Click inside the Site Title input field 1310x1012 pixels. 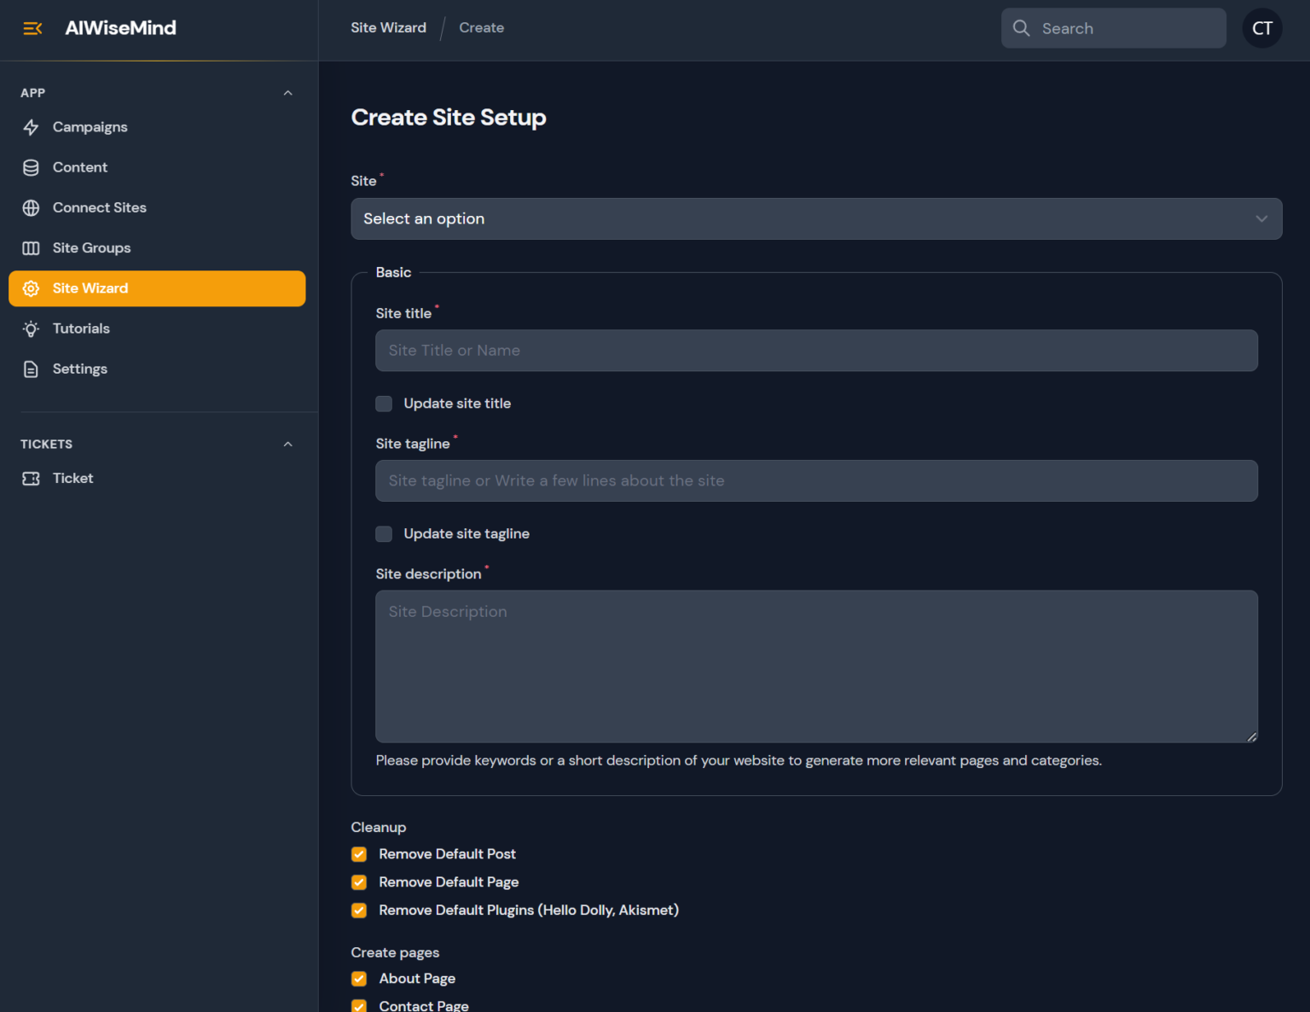[x=816, y=351]
